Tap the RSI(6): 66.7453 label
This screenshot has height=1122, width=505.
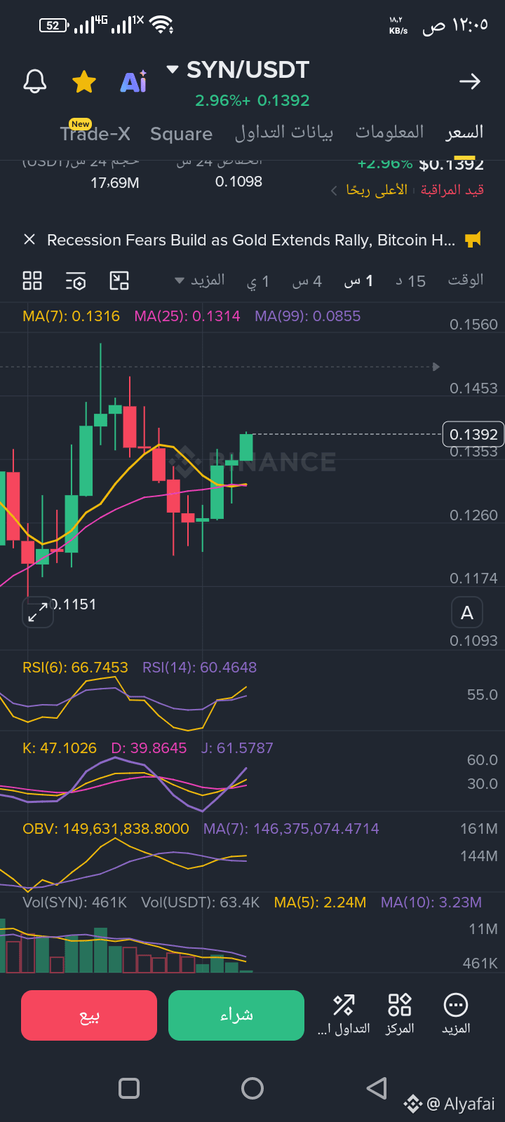tap(75, 668)
